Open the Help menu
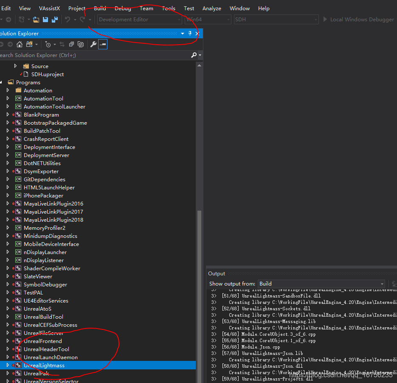The width and height of the screenshot is (397, 383). click(264, 9)
